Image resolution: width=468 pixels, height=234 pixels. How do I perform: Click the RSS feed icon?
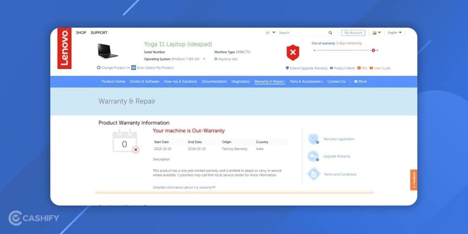(359, 68)
